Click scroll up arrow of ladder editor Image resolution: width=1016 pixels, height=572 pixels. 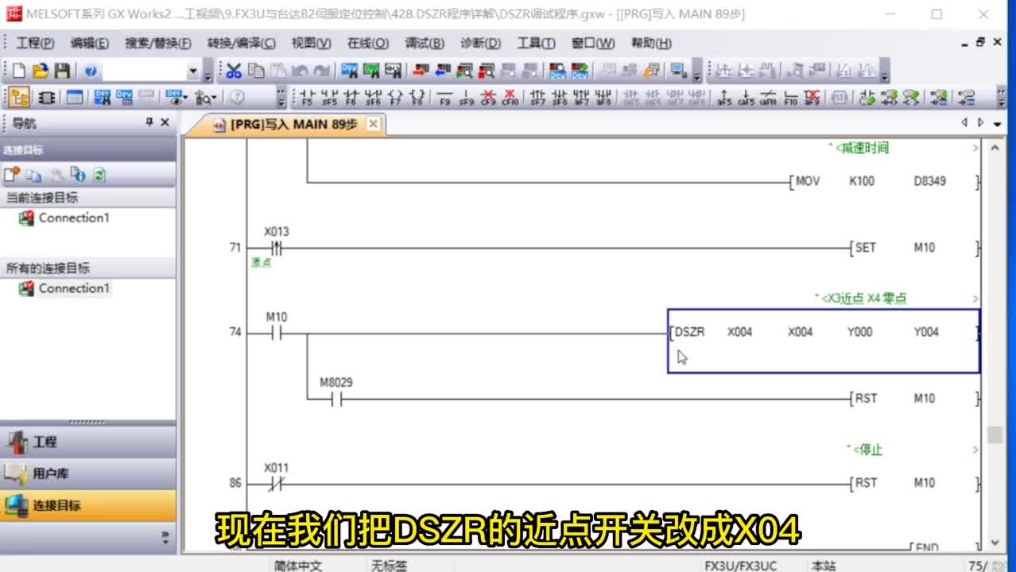pyautogui.click(x=995, y=149)
